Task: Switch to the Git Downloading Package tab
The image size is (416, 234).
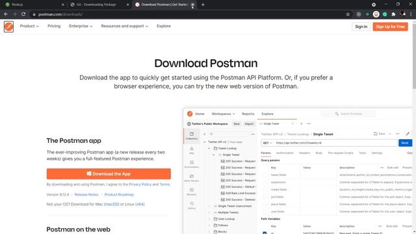Action: [x=99, y=5]
